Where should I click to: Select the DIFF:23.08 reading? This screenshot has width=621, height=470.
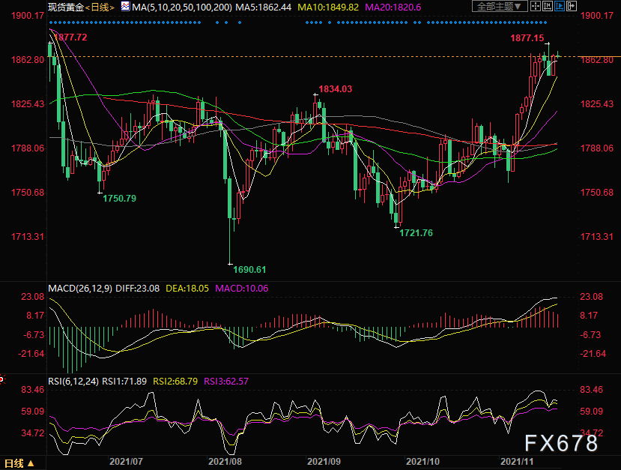click(137, 288)
